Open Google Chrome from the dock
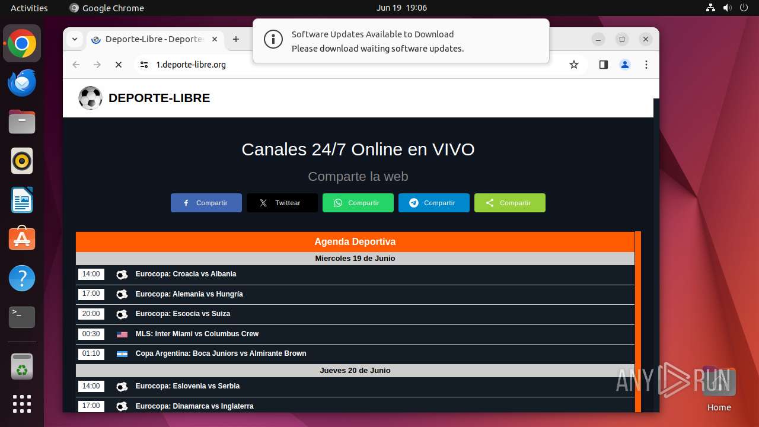The height and width of the screenshot is (427, 759). tap(22, 43)
